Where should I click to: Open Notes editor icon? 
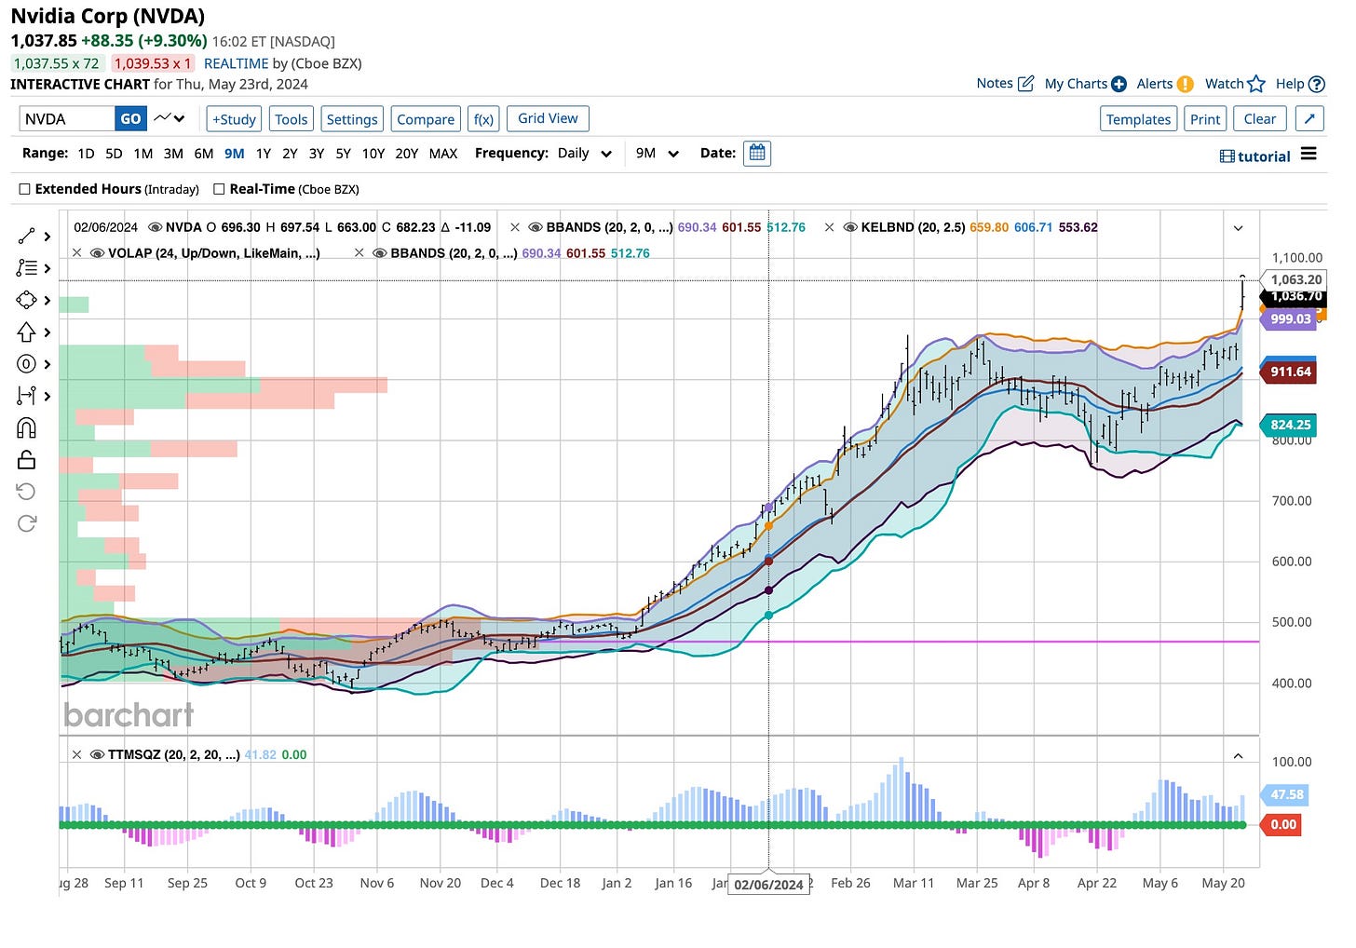click(1025, 84)
